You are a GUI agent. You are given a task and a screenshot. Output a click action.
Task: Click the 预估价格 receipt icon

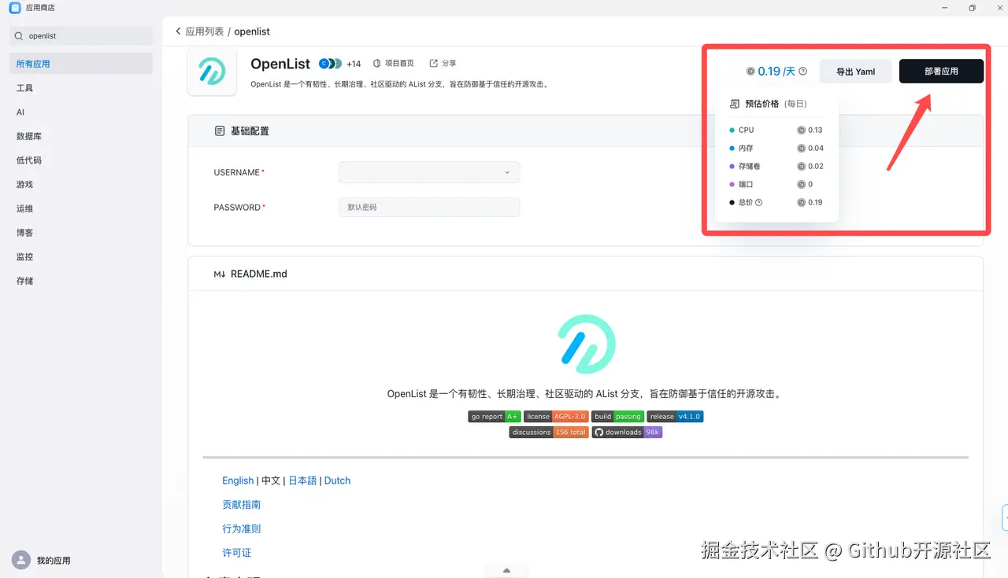[x=735, y=104]
